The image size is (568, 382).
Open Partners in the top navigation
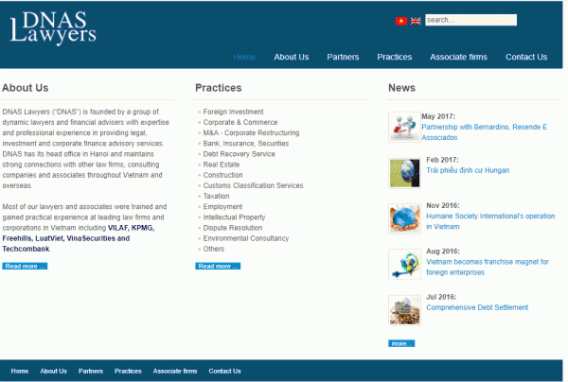(343, 57)
